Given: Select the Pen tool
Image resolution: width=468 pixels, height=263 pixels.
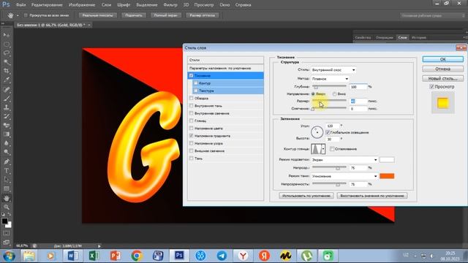Looking at the screenshot, I should coord(7,161).
